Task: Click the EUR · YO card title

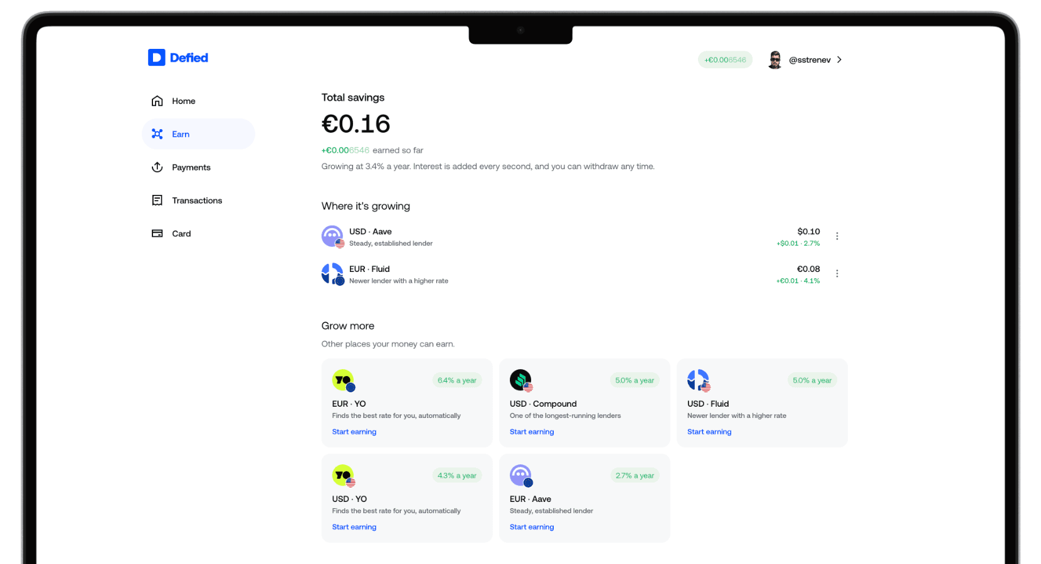Action: tap(349, 404)
